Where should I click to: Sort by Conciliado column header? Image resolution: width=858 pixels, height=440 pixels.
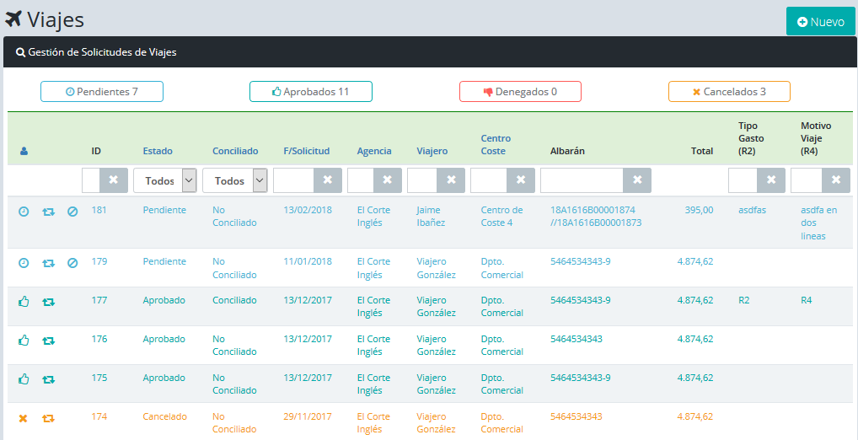click(x=235, y=151)
